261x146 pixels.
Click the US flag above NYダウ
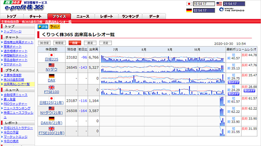pyautogui.click(x=51, y=65)
